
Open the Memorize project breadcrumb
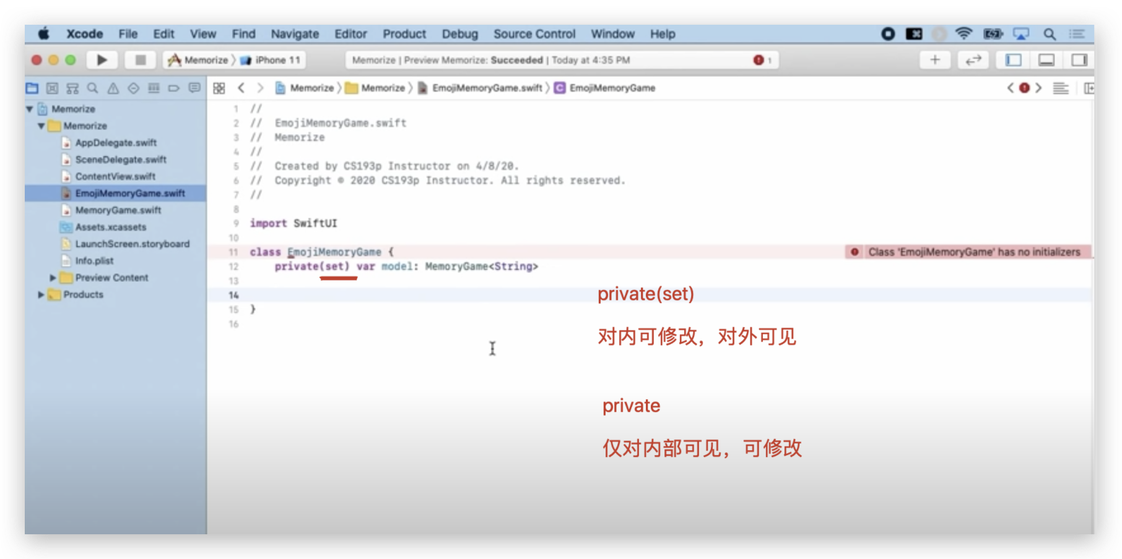click(305, 88)
